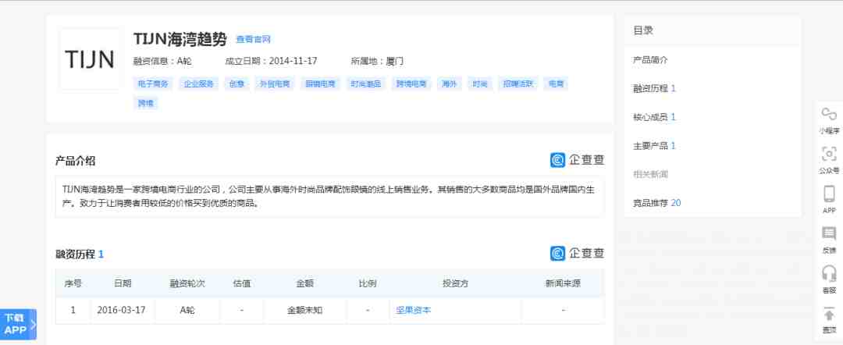
Task: Choose the 海外 tag
Action: 449,84
